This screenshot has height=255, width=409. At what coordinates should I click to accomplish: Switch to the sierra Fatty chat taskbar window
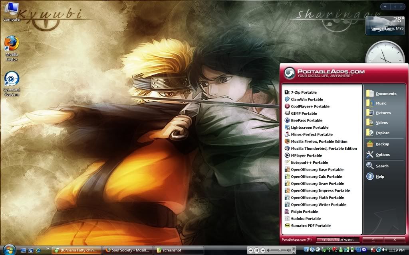point(76,250)
